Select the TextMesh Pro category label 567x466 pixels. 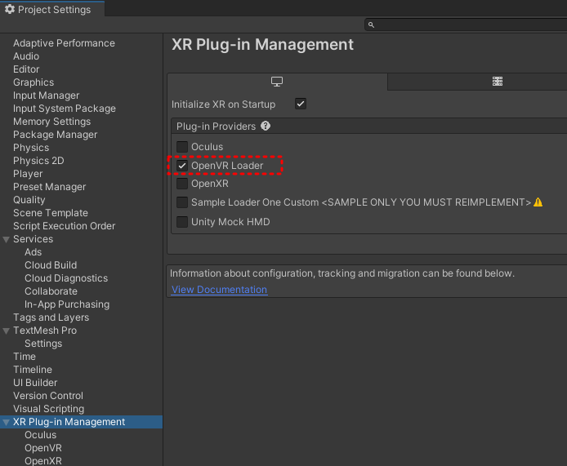tap(45, 331)
